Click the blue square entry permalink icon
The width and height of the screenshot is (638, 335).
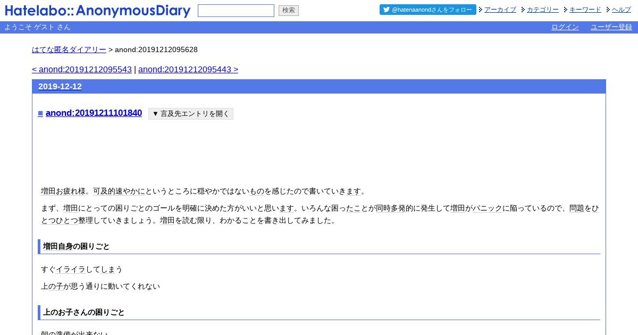pyautogui.click(x=40, y=113)
